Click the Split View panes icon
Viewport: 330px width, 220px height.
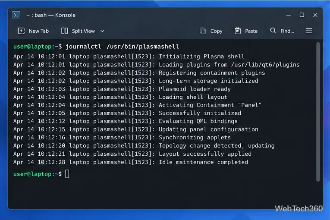[64, 31]
